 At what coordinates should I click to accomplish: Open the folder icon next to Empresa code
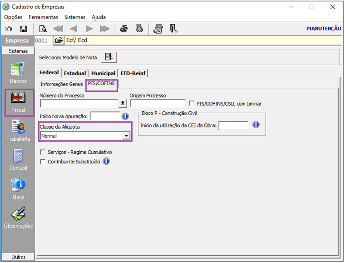point(59,41)
